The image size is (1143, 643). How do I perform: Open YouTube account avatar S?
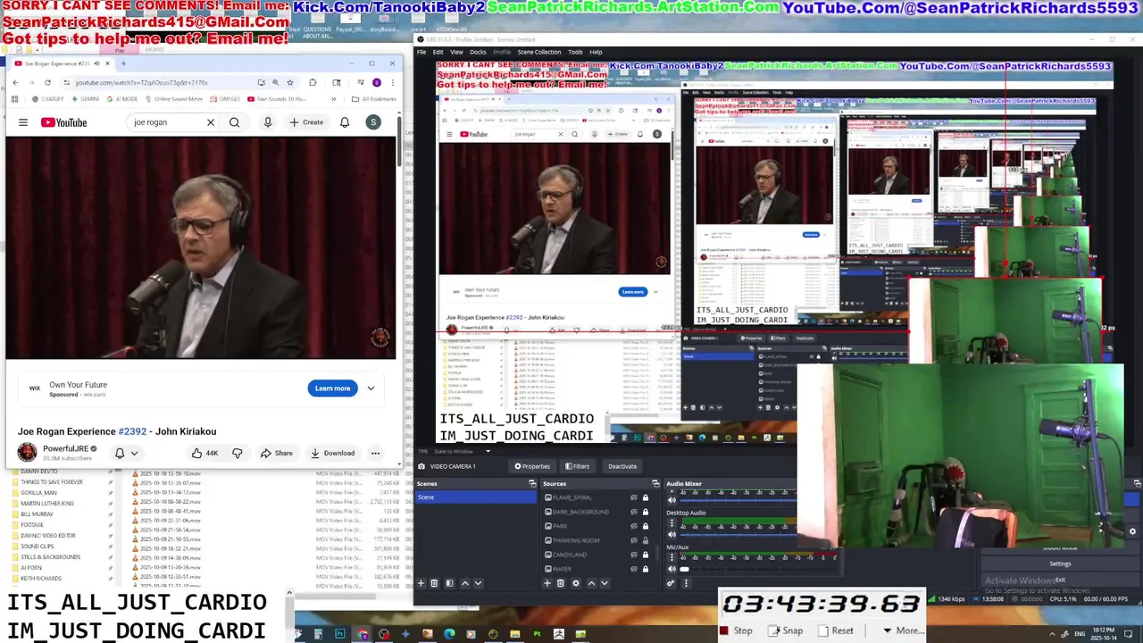(x=373, y=122)
